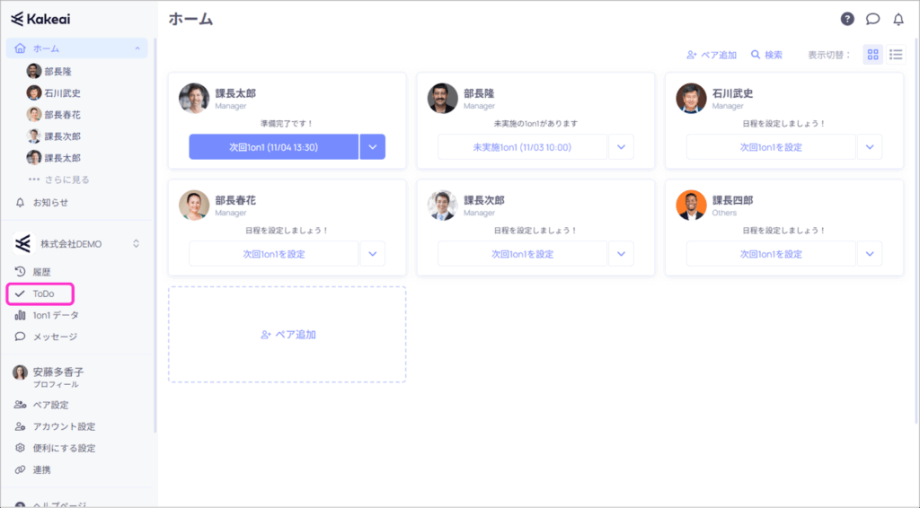Open ToDo in the sidebar

(42, 293)
